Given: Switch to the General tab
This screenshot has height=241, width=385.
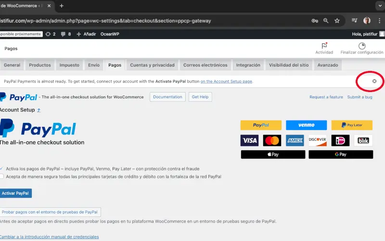Looking at the screenshot, I should click(x=12, y=65).
